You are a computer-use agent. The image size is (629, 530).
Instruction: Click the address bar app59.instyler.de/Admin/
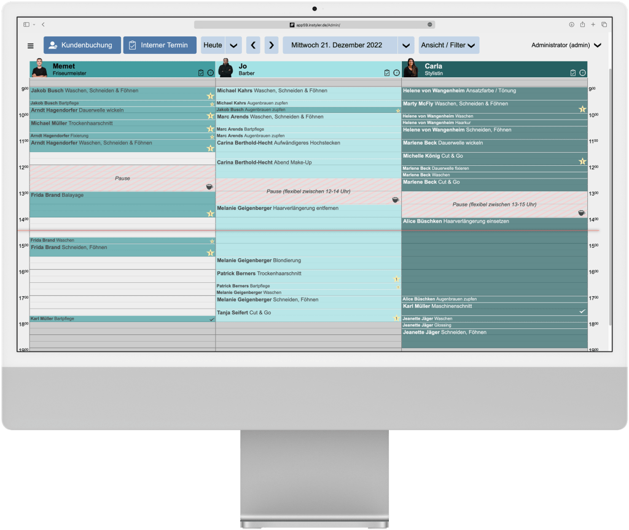point(314,25)
